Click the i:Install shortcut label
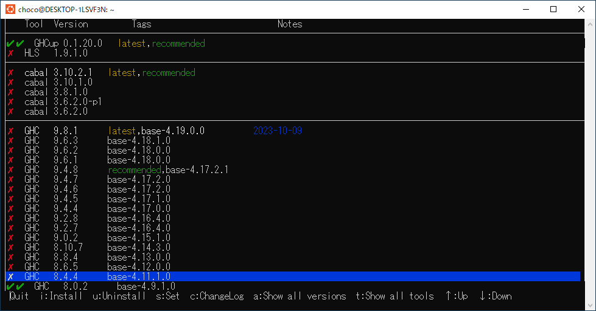This screenshot has height=311, width=596. [x=61, y=296]
